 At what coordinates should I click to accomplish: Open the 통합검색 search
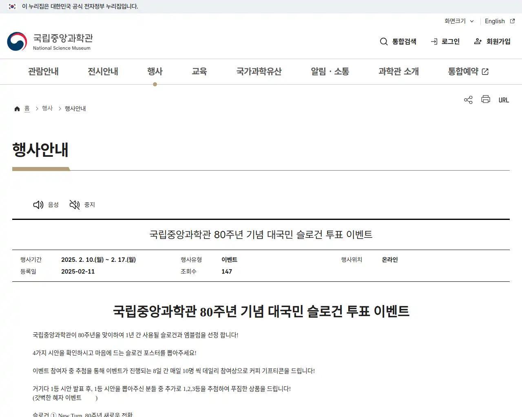click(398, 41)
